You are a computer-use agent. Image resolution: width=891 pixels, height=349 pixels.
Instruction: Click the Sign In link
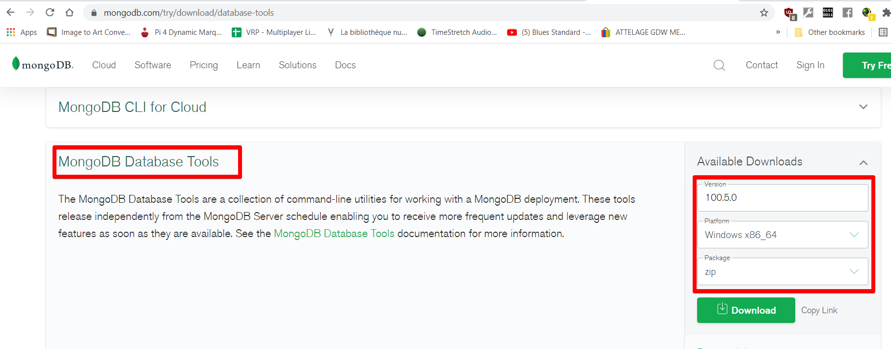coord(810,65)
